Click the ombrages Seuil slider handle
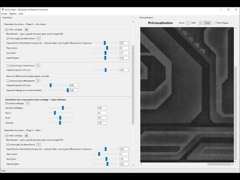This screenshot has height=180, width=240. tap(60, 118)
